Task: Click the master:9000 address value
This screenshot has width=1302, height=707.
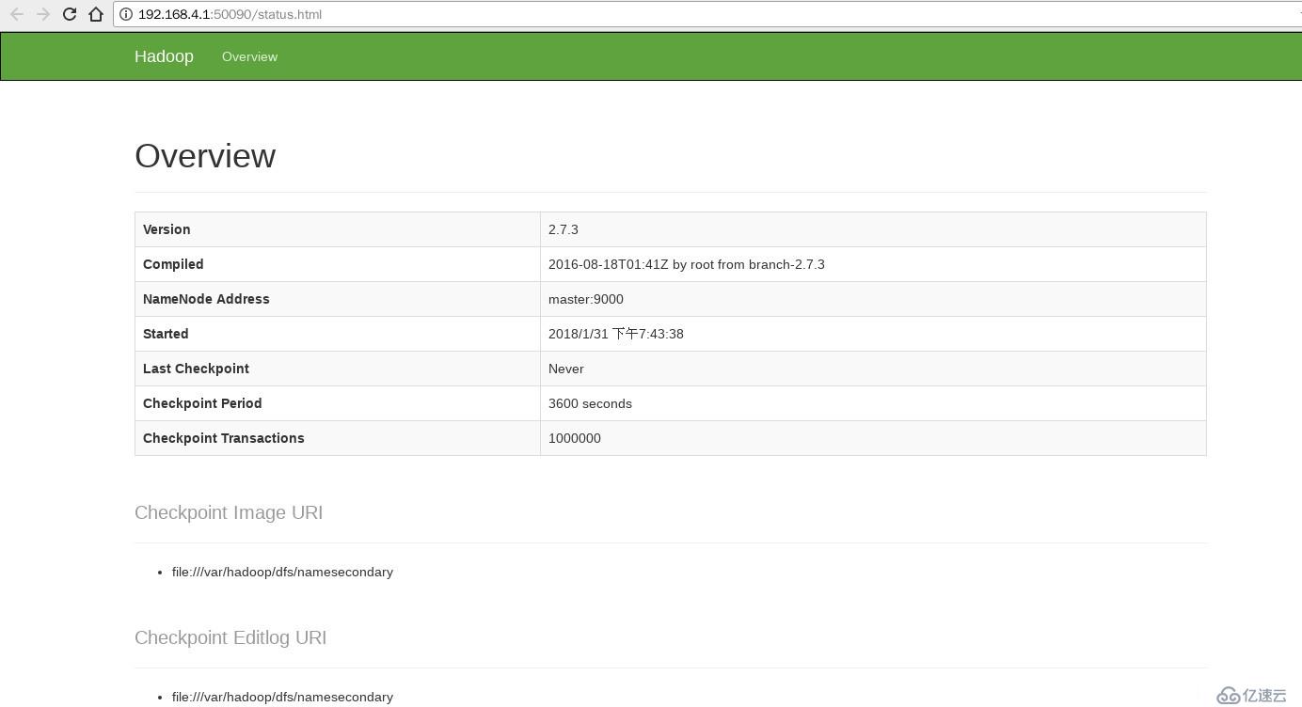Action: (x=586, y=299)
